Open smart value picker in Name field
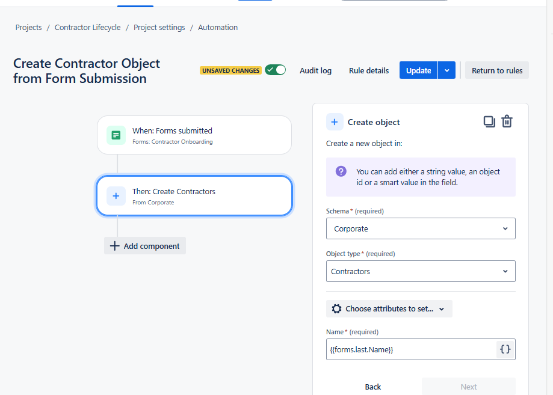Image resolution: width=553 pixels, height=395 pixels. tap(505, 349)
